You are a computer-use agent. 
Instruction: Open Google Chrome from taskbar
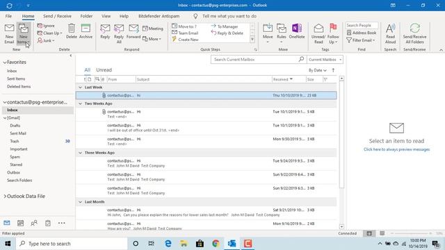[x=216, y=244]
